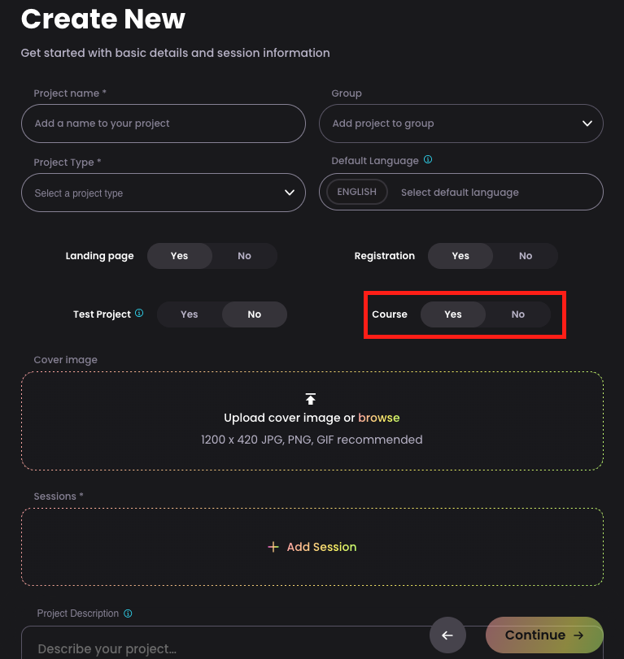The width and height of the screenshot is (624, 659).
Task: Set Test Project to Yes
Action: 190,314
